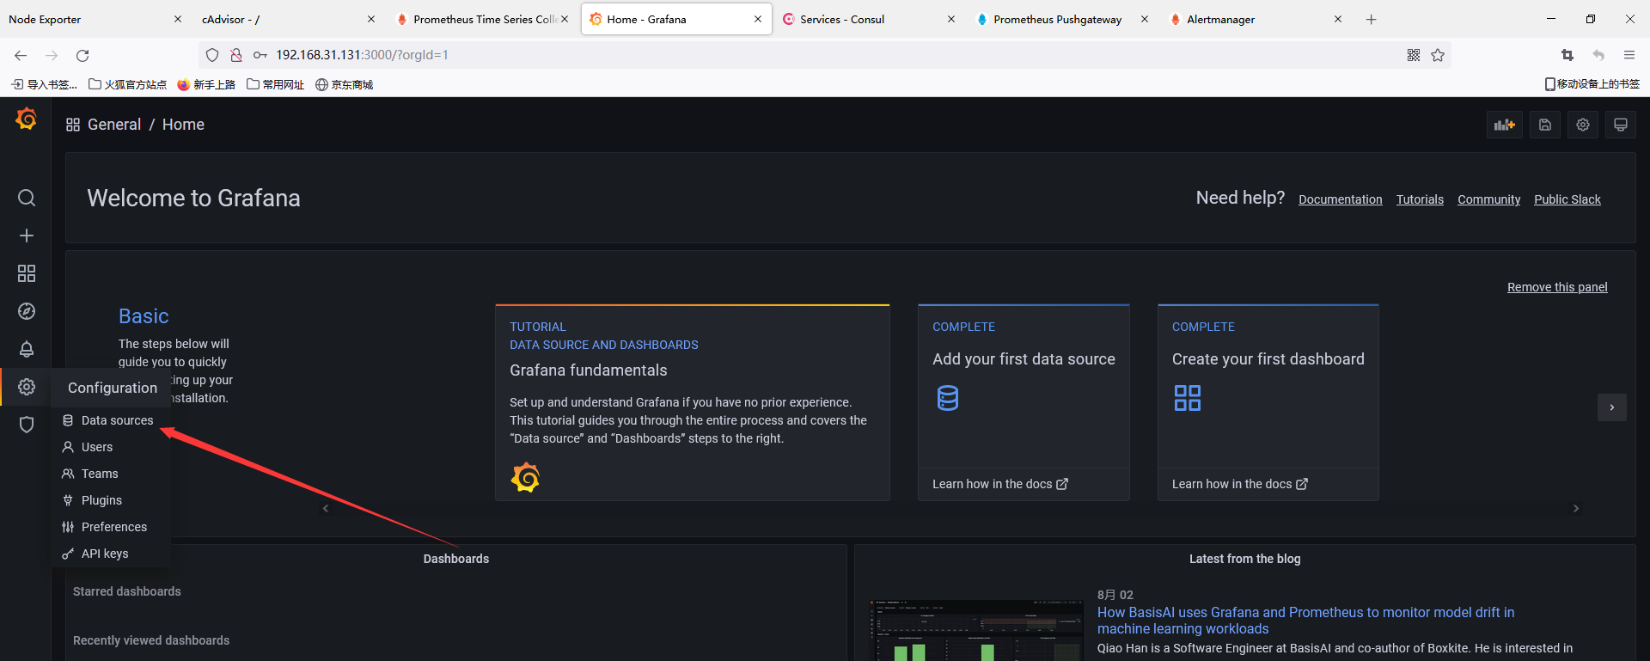Image resolution: width=1650 pixels, height=661 pixels.
Task: Open the Tutorials link
Action: pos(1420,199)
